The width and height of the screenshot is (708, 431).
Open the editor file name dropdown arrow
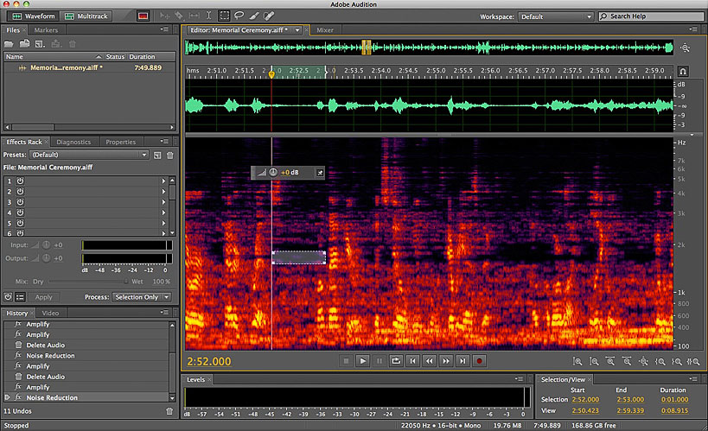coord(297,30)
